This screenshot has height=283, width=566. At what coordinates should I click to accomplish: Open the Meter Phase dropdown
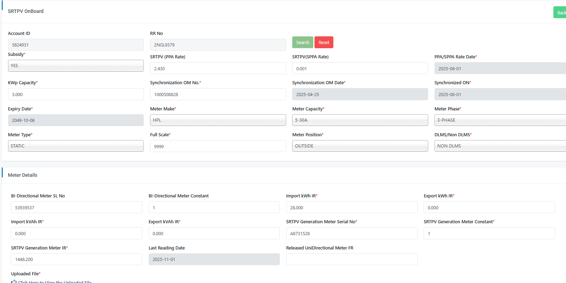(x=500, y=120)
